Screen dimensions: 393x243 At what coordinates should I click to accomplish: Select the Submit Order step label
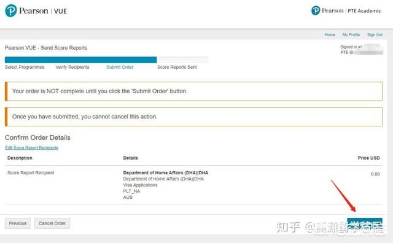coord(120,67)
